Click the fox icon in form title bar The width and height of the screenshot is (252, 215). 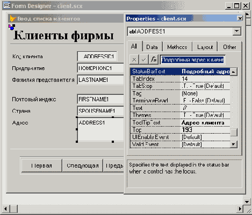click(x=13, y=18)
